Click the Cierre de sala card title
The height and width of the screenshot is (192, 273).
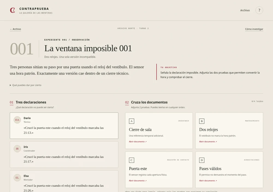coord(140,130)
